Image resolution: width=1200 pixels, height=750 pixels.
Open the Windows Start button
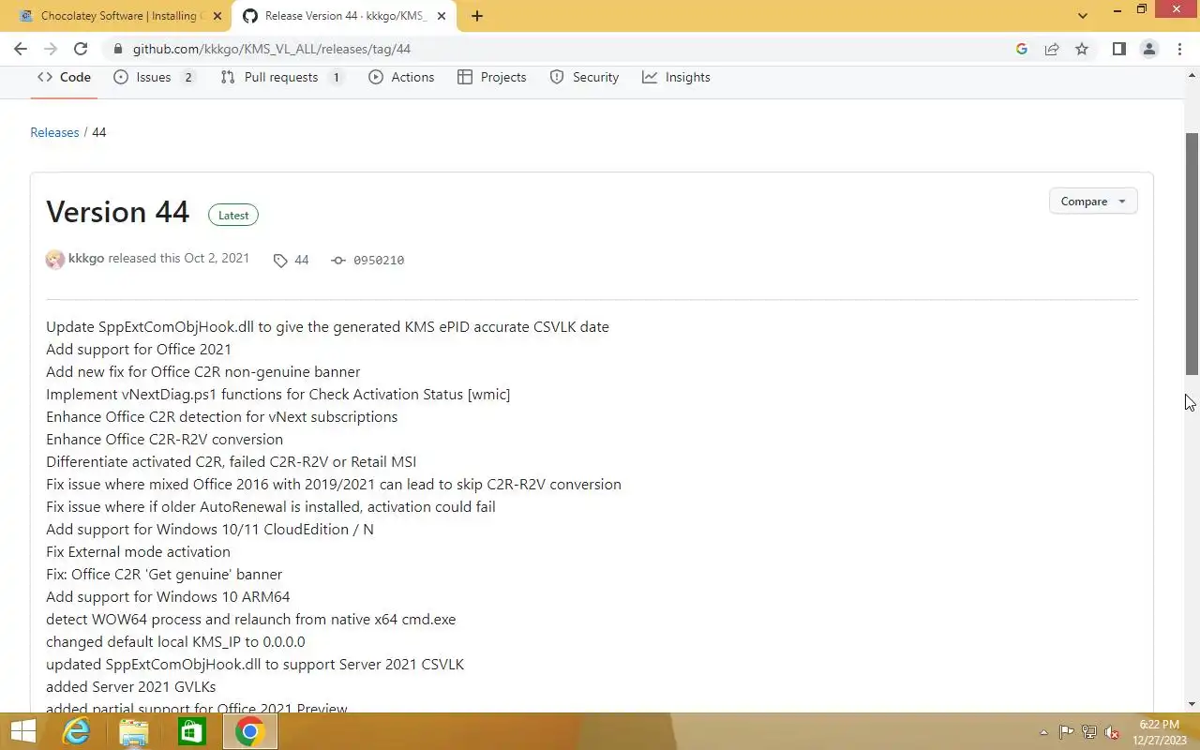[22, 731]
